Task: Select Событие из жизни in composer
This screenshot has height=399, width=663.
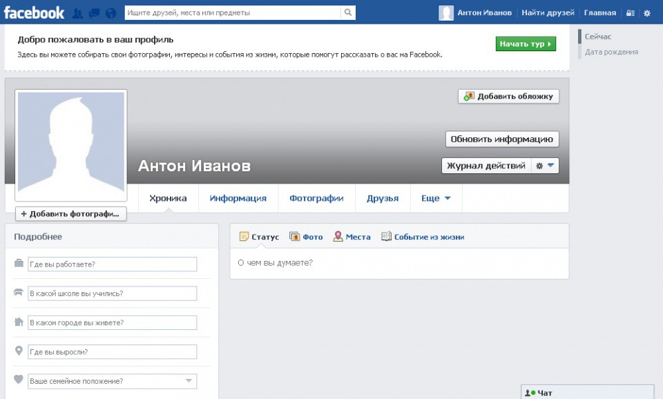Action: (x=423, y=237)
